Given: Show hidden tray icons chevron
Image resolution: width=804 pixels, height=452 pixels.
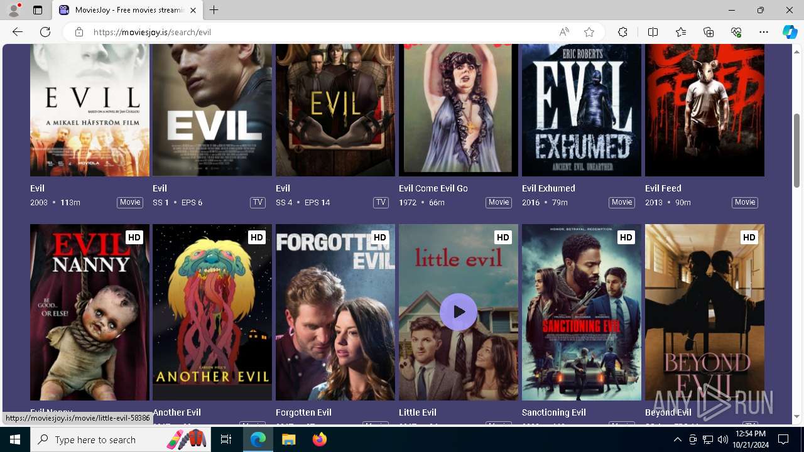Looking at the screenshot, I should tap(677, 439).
